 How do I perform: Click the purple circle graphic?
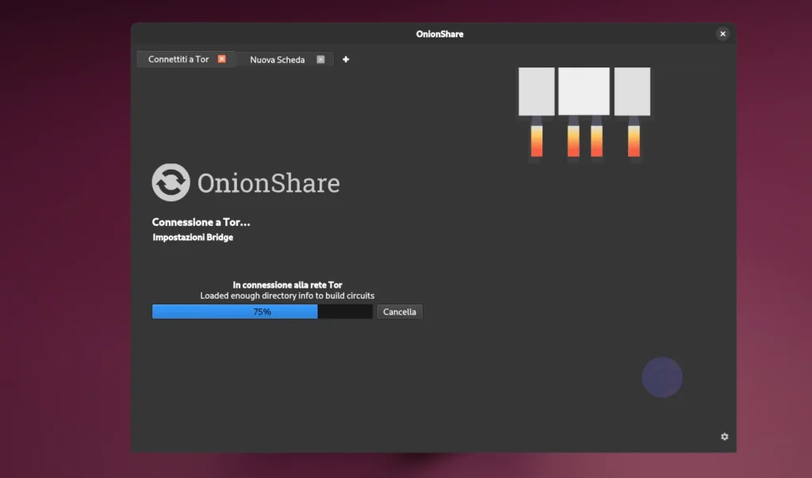pos(663,377)
